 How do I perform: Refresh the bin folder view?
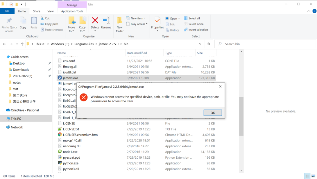tap(209, 44)
